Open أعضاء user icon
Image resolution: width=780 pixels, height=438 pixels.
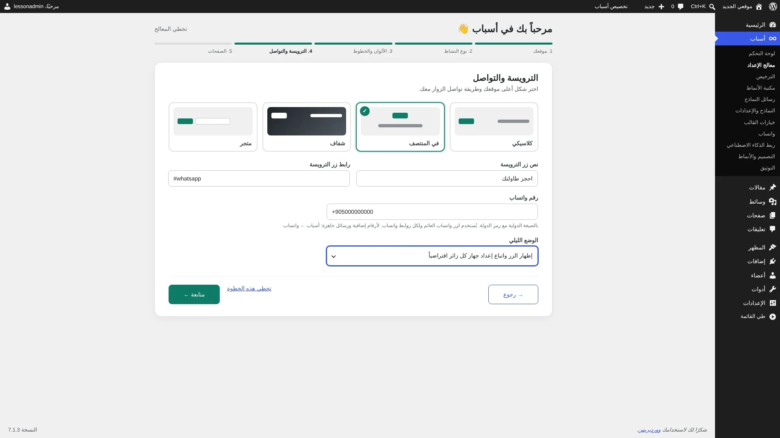pos(773,275)
